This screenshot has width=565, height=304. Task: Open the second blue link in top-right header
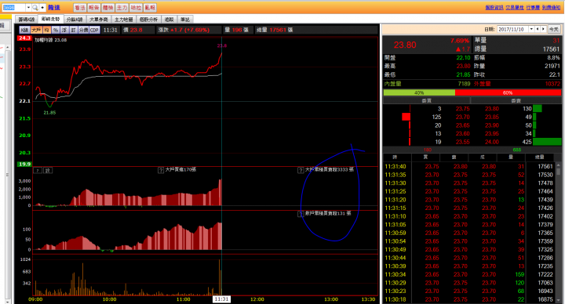[x=515, y=8]
